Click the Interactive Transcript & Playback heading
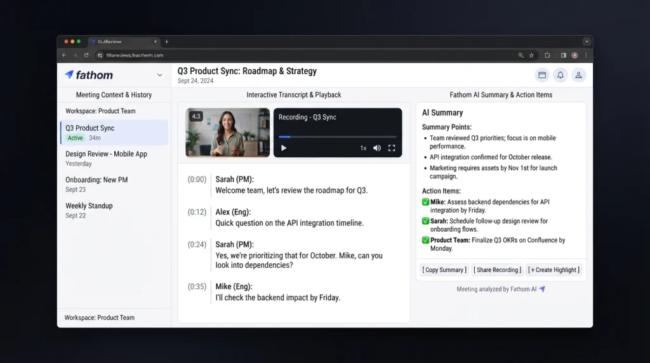The height and width of the screenshot is (363, 650). (294, 95)
